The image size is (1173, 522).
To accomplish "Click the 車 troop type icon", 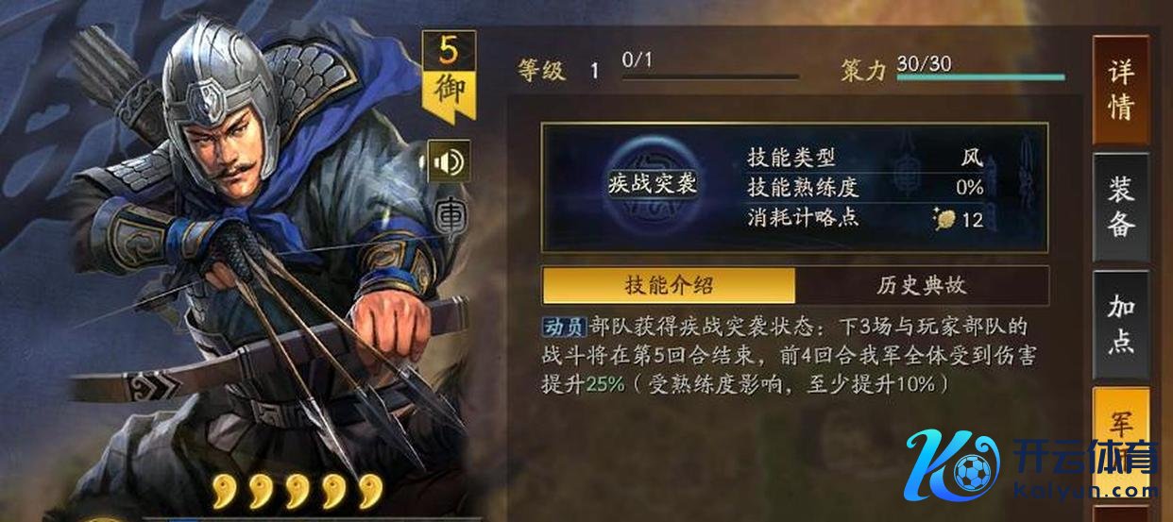I will coord(448,217).
